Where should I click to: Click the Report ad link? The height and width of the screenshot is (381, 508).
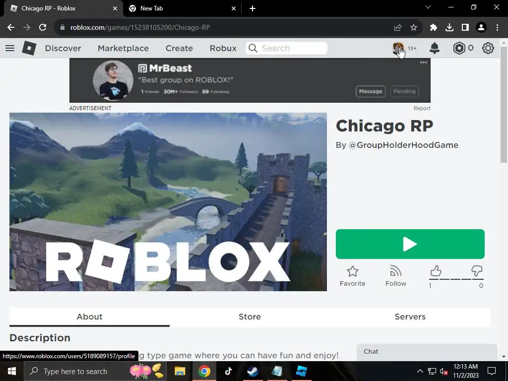coord(422,108)
